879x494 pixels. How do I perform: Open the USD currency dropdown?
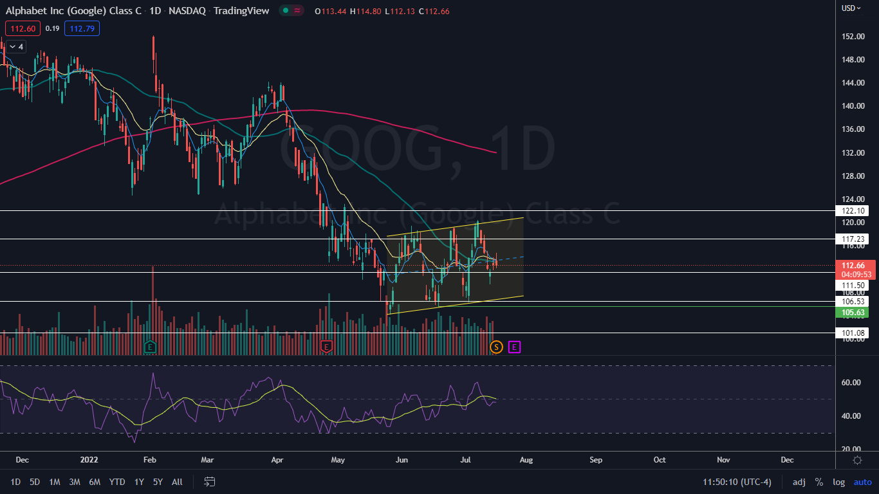click(x=851, y=8)
